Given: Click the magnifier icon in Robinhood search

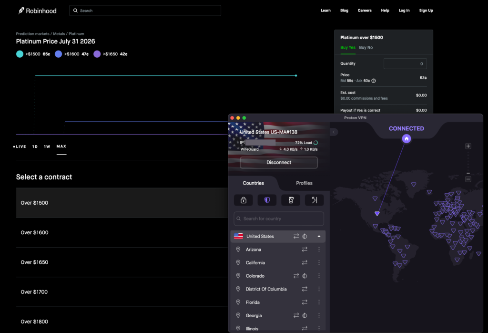Looking at the screenshot, I should pyautogui.click(x=75, y=10).
